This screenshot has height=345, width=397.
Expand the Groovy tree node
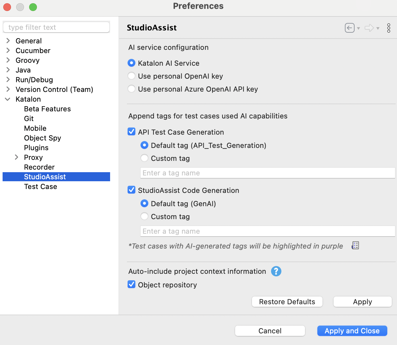(8, 60)
